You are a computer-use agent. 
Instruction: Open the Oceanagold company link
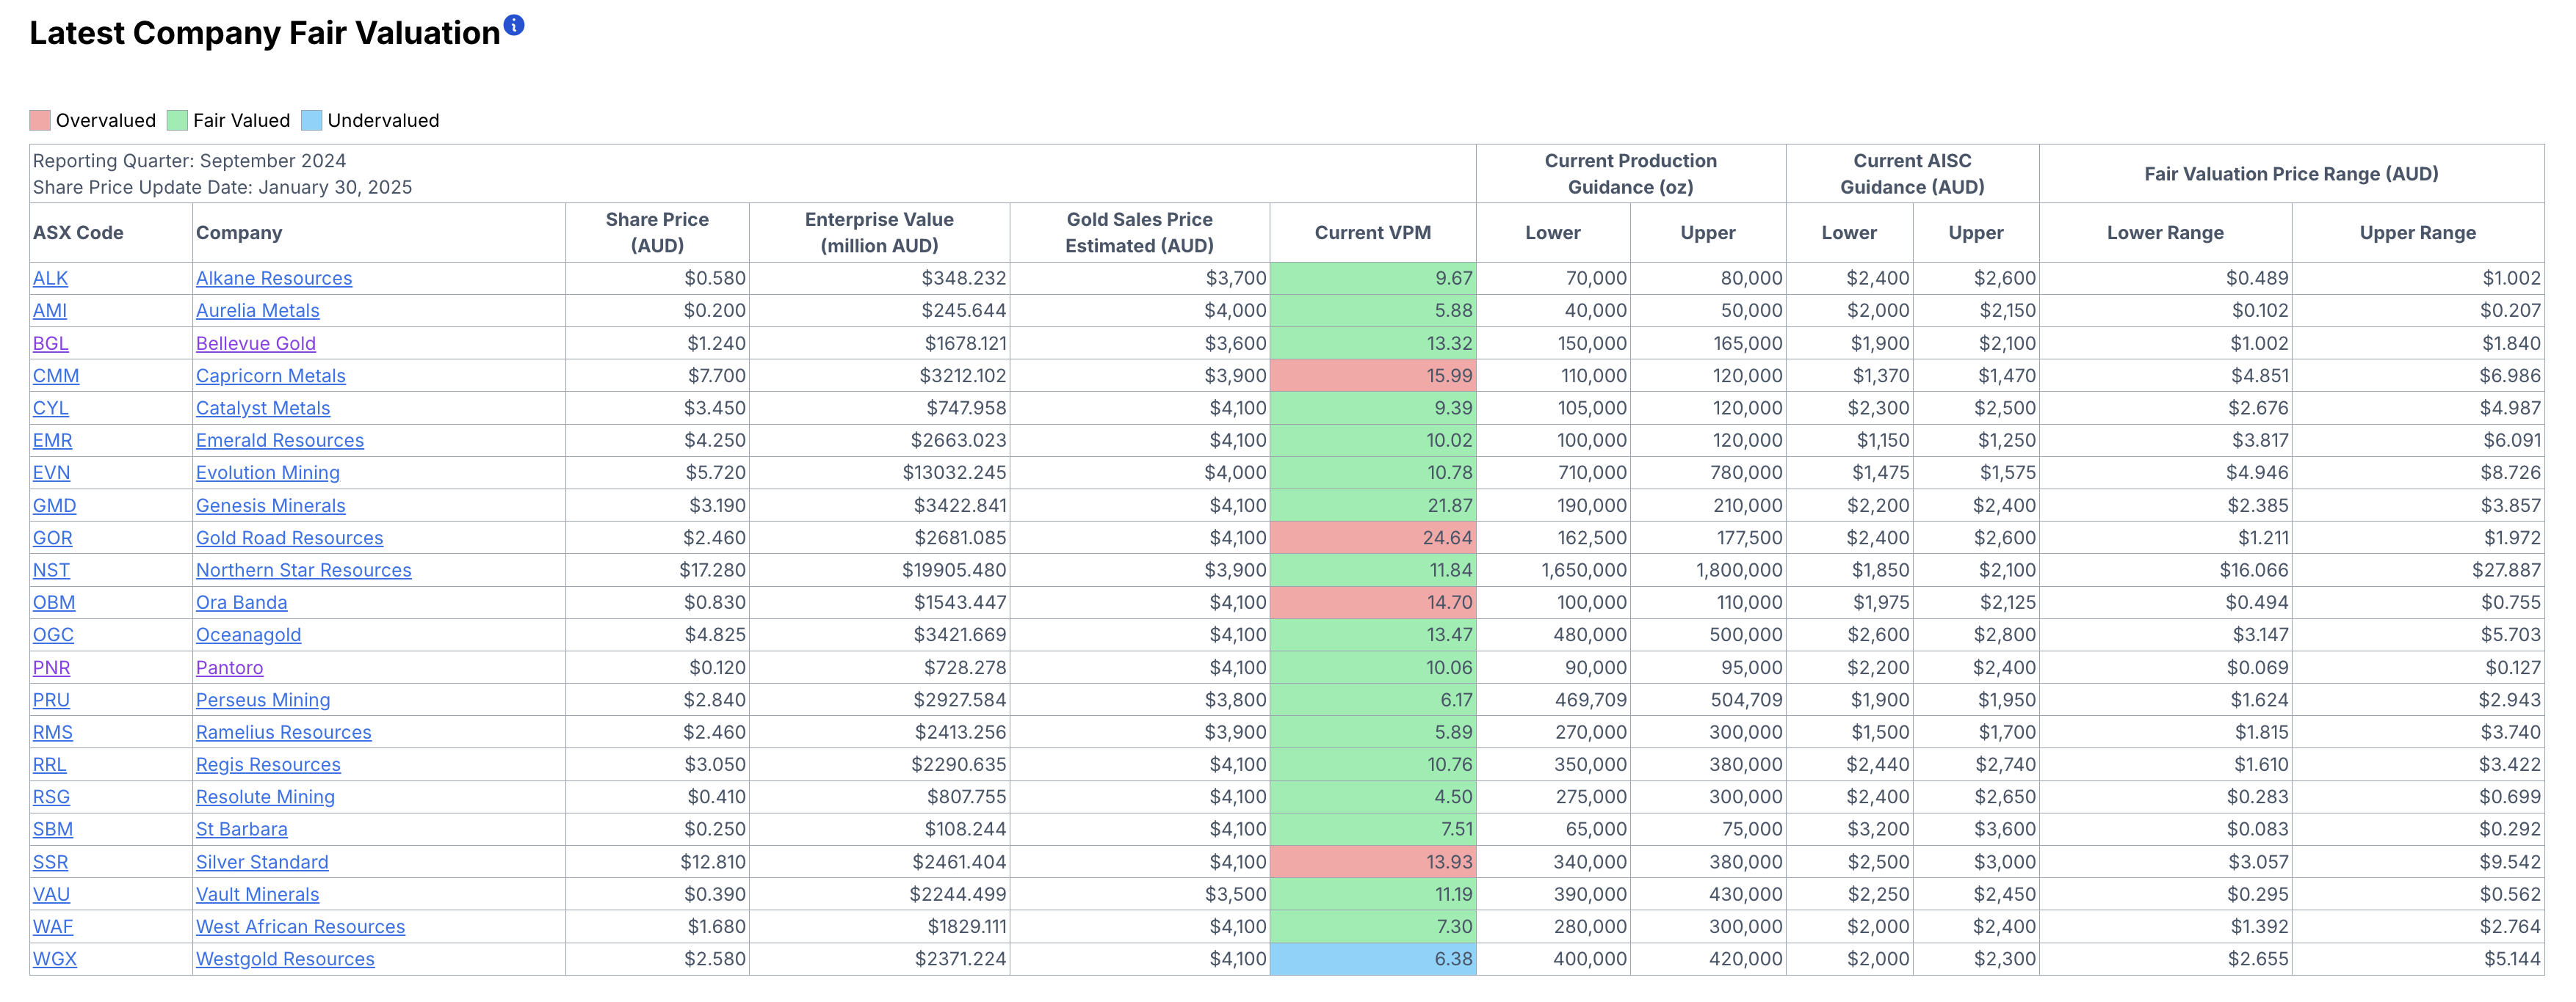249,635
